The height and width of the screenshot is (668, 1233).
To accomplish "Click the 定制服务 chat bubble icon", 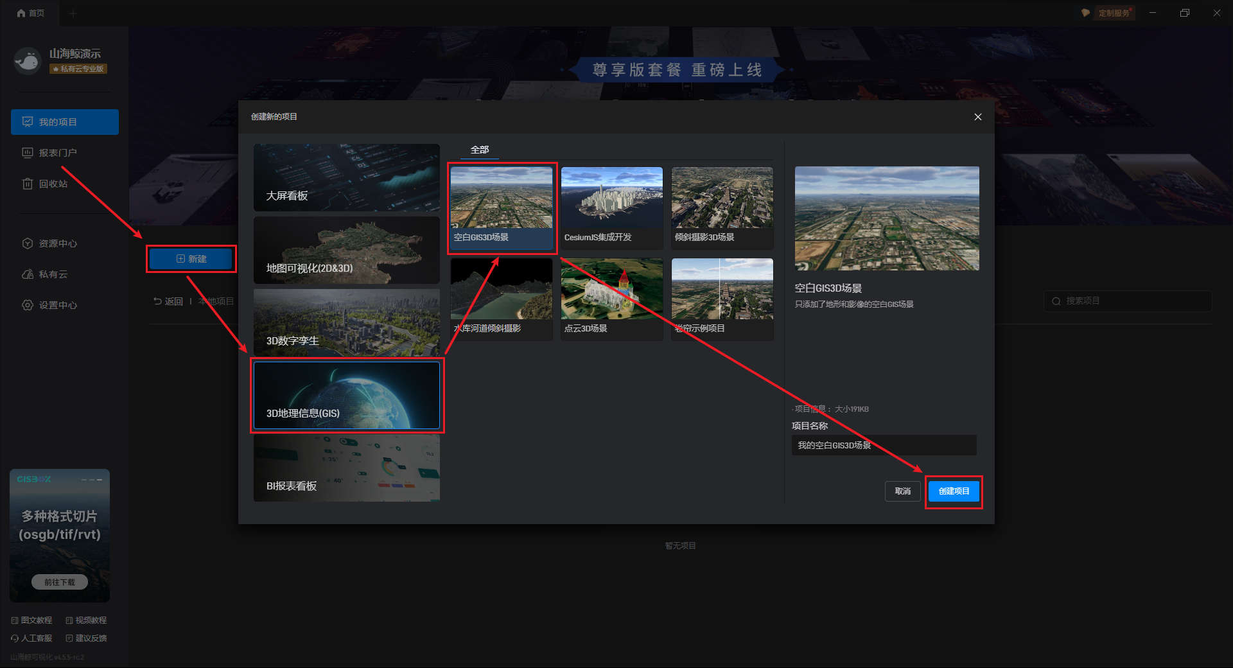I will [1086, 13].
